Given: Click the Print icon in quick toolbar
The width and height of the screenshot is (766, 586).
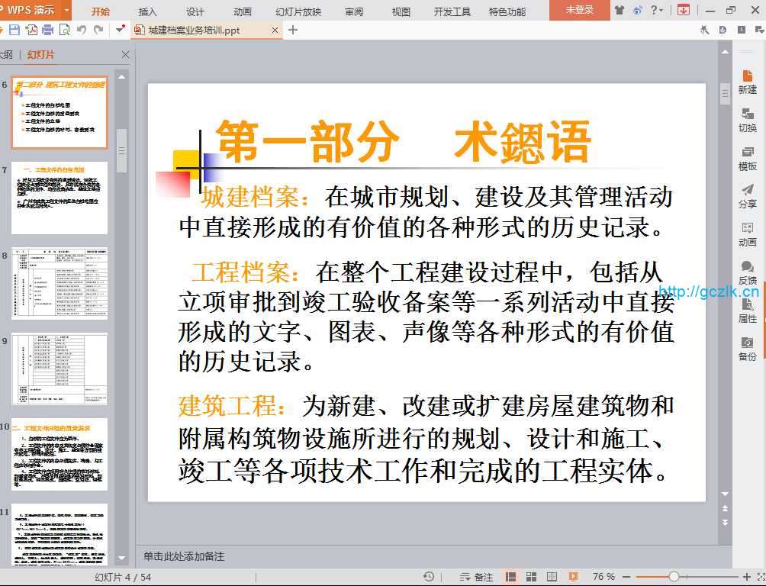Looking at the screenshot, I should (x=48, y=30).
